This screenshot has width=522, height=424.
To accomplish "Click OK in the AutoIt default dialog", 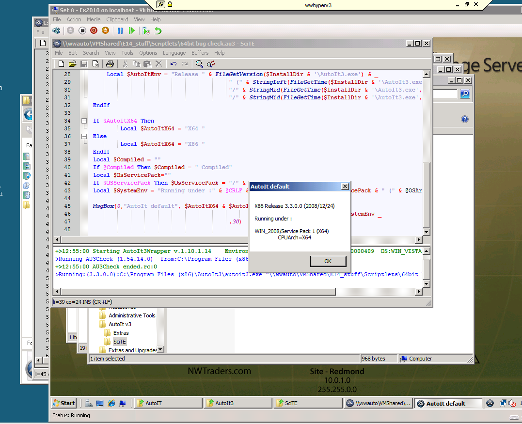I will click(x=328, y=261).
